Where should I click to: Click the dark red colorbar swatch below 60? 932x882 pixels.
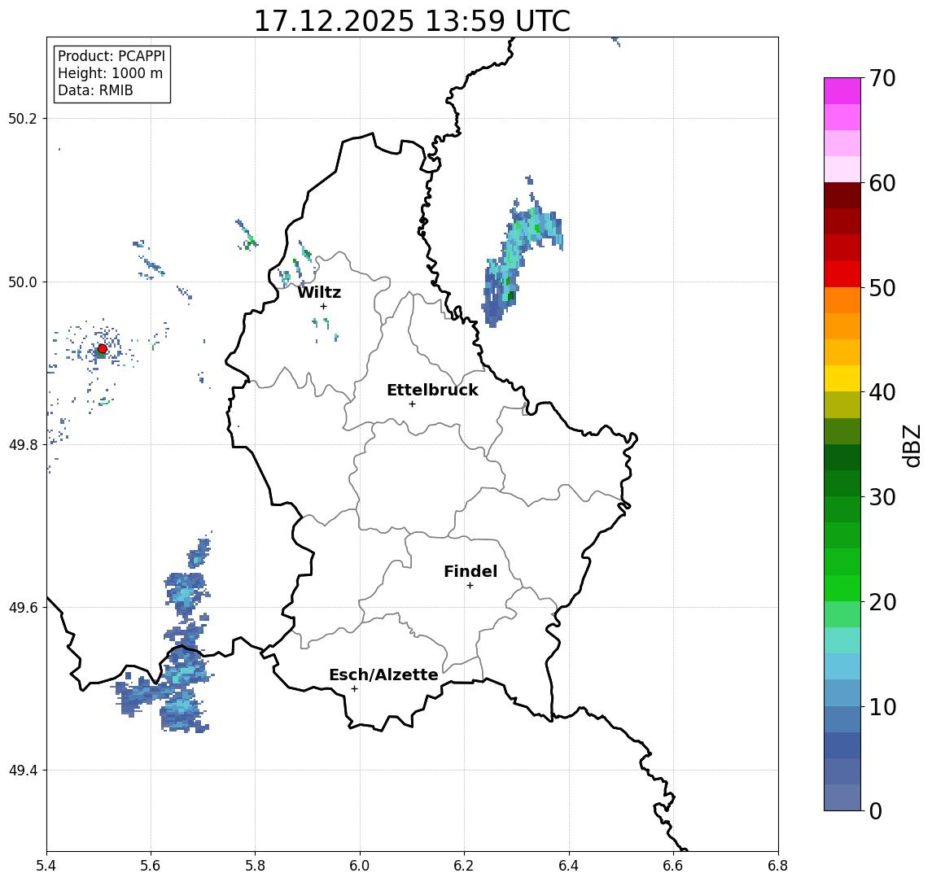[x=842, y=195]
